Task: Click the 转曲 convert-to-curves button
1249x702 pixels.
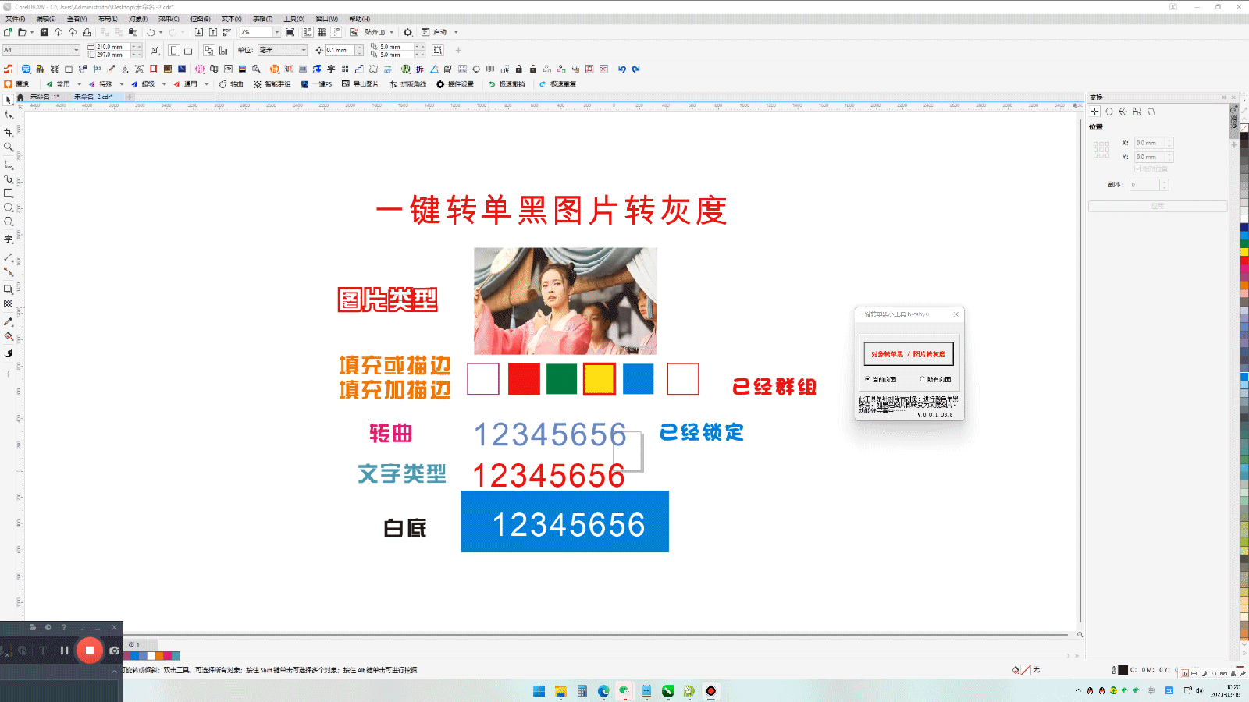Action: click(231, 83)
